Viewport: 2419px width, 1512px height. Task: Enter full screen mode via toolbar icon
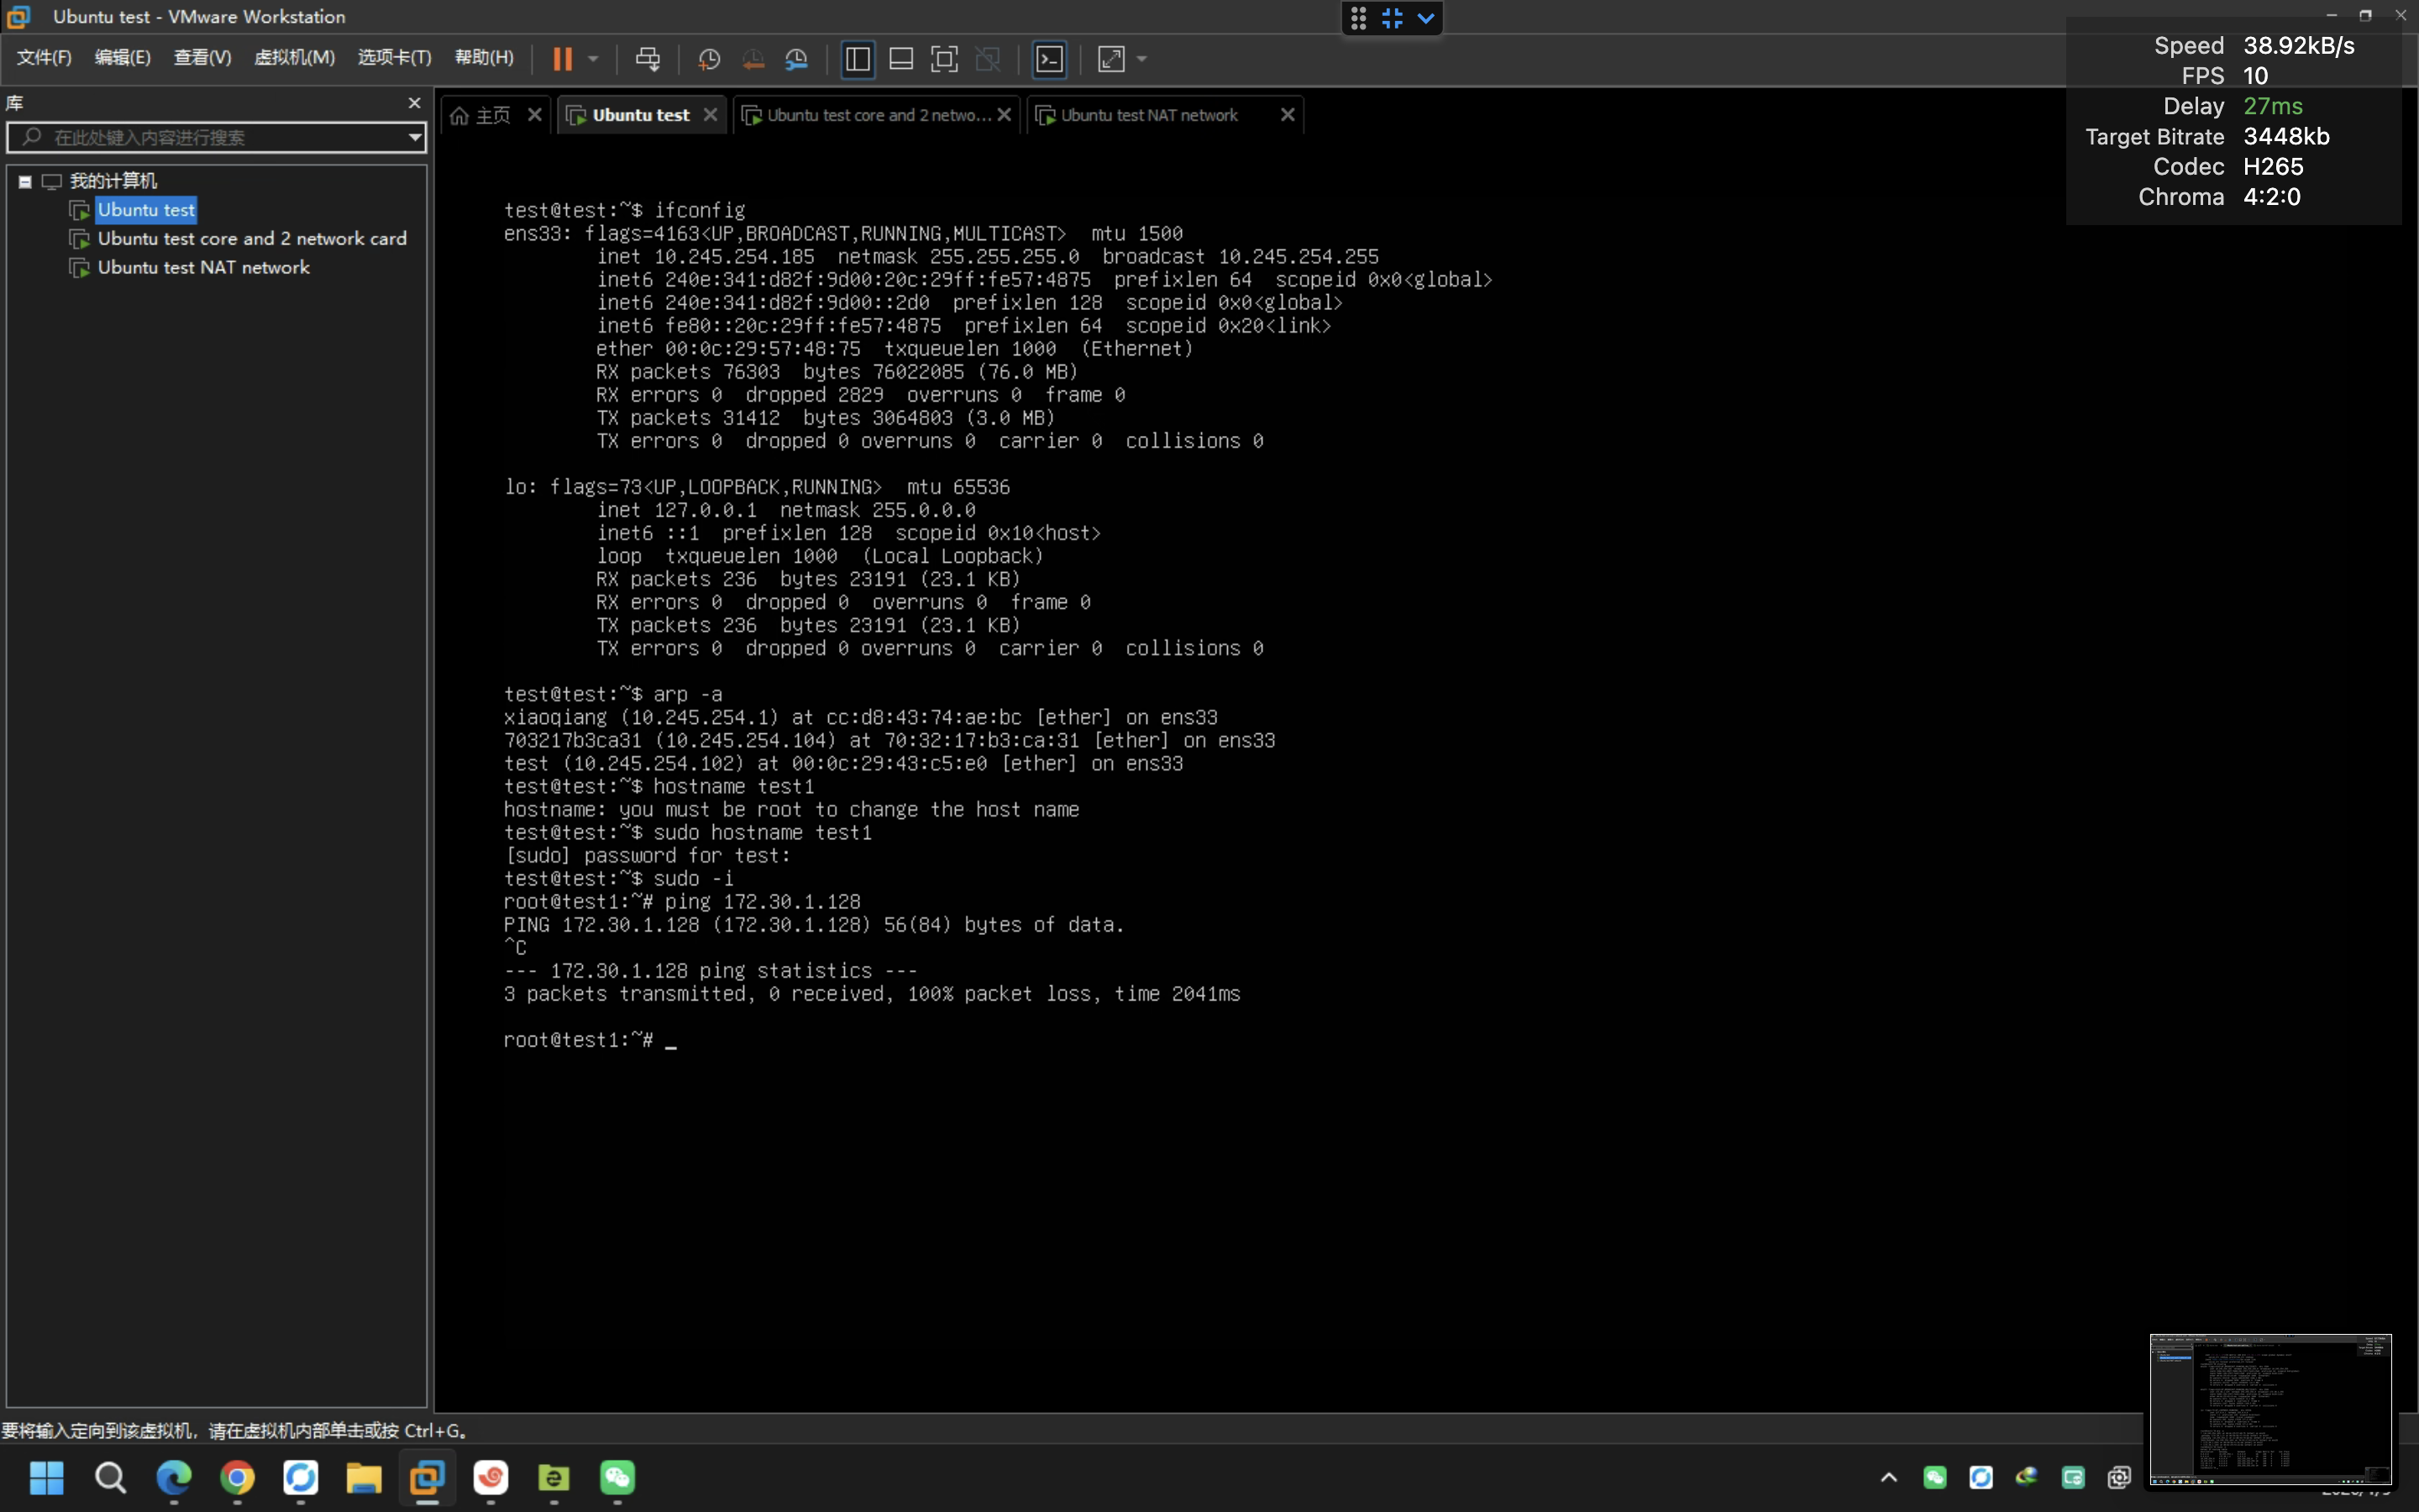pos(943,59)
